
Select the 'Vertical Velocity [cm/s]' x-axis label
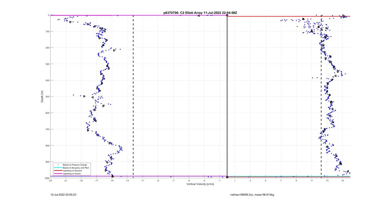[x=200, y=184]
